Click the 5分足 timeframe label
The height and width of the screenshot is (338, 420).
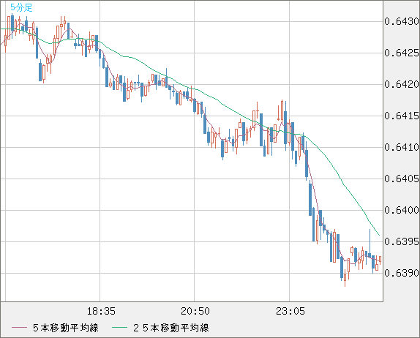click(21, 7)
